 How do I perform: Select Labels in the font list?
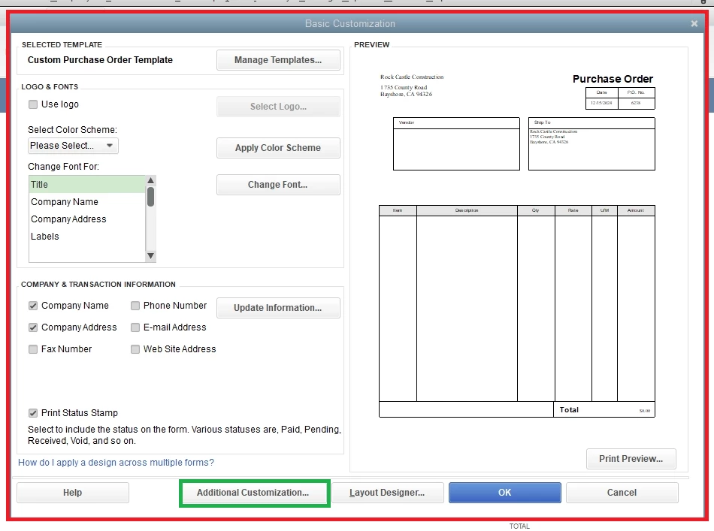pyautogui.click(x=86, y=236)
